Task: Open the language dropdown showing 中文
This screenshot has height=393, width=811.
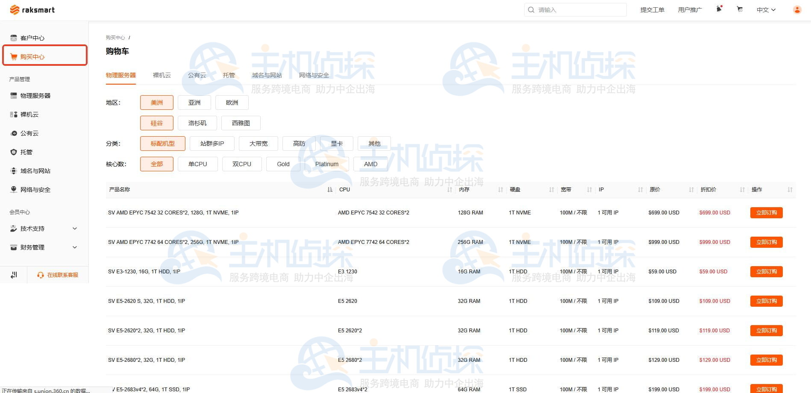Action: coord(766,10)
